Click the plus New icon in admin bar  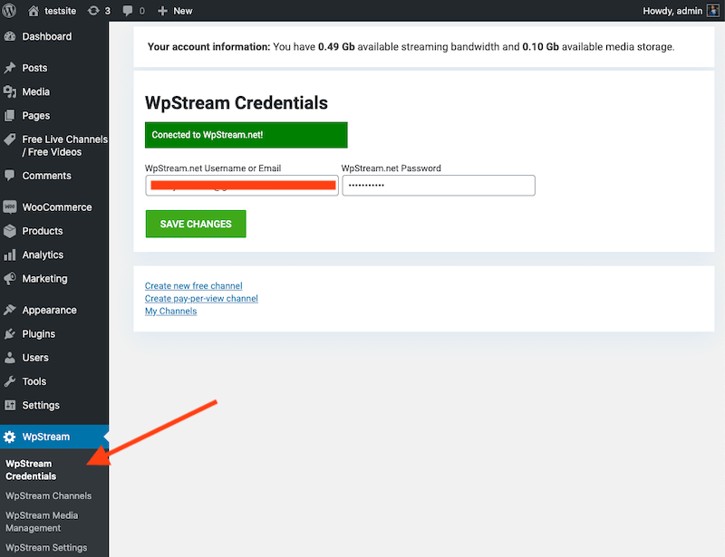(162, 11)
